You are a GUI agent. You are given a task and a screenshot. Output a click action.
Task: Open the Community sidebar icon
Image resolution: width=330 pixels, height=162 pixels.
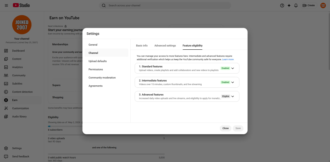(6, 75)
